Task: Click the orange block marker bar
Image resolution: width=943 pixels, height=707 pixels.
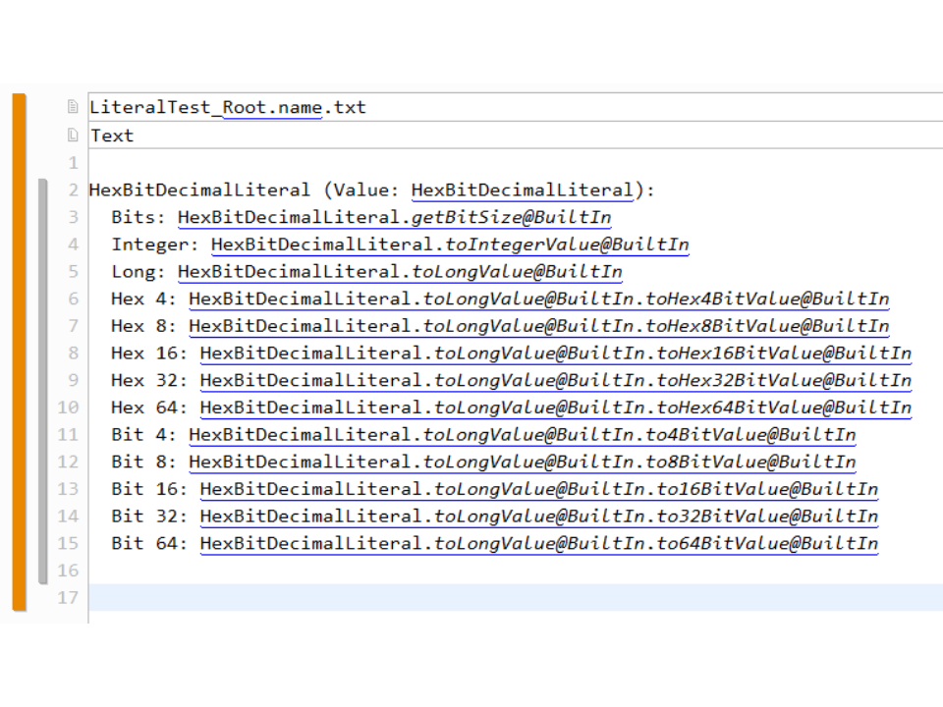Action: coord(19,352)
